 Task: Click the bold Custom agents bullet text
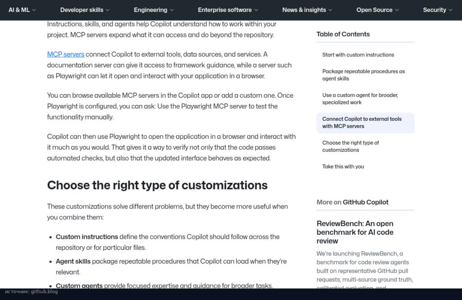[x=79, y=286]
